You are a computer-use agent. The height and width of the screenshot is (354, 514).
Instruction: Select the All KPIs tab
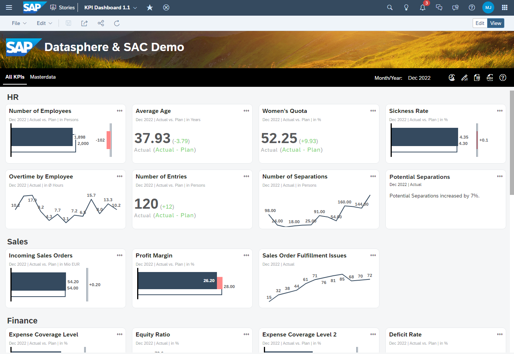(x=15, y=77)
